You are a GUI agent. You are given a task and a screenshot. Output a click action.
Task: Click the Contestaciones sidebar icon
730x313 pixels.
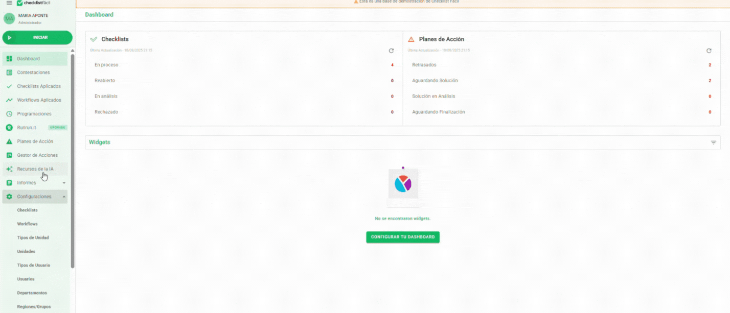[9, 73]
